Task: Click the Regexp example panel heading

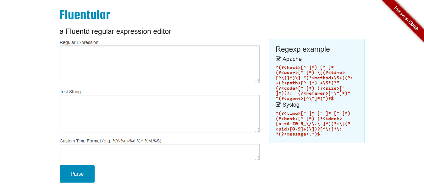Action: (x=303, y=49)
